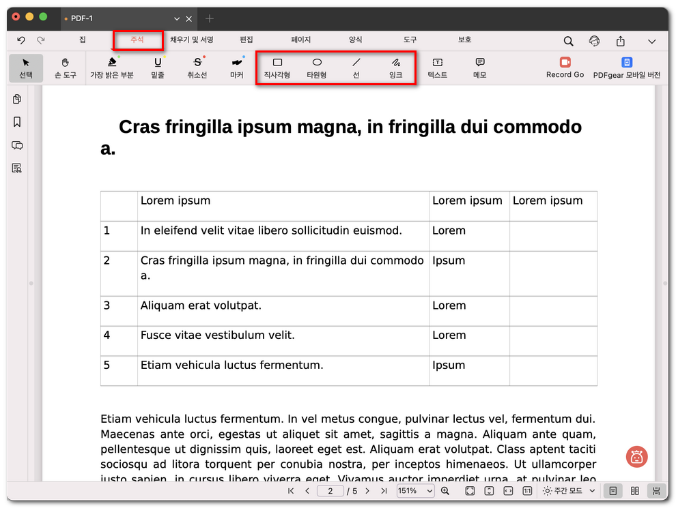Expand the PDF-1 tab dropdown arrow
676x508 pixels.
coord(177,18)
